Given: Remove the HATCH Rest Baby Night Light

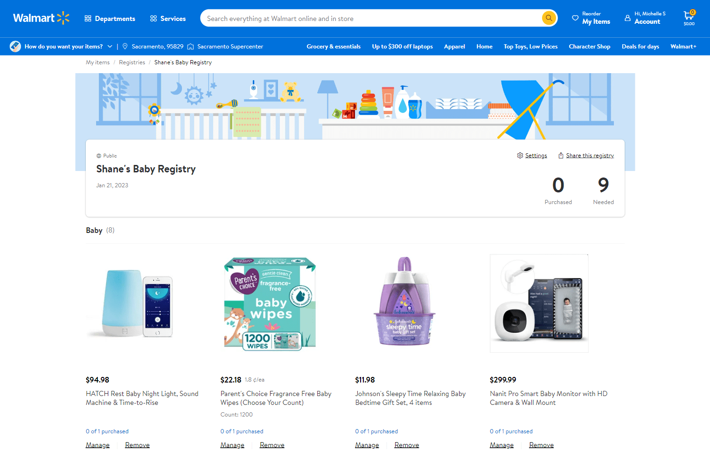Looking at the screenshot, I should (137, 444).
